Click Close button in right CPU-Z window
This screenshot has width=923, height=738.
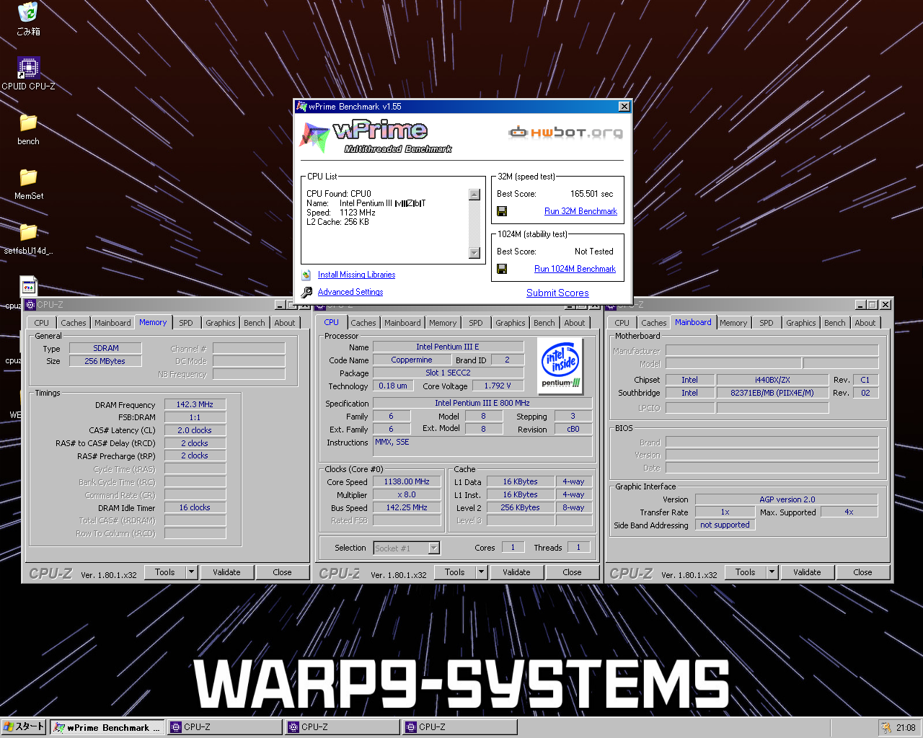click(x=862, y=572)
